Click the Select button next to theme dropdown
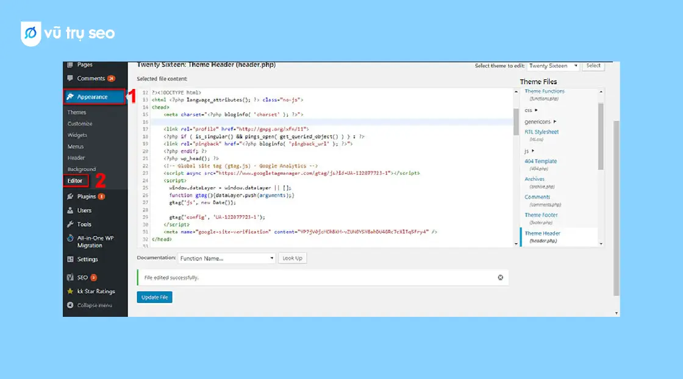This screenshot has width=683, height=379. point(593,66)
